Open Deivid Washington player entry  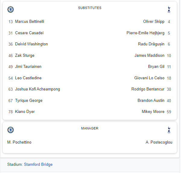[x=31, y=44]
